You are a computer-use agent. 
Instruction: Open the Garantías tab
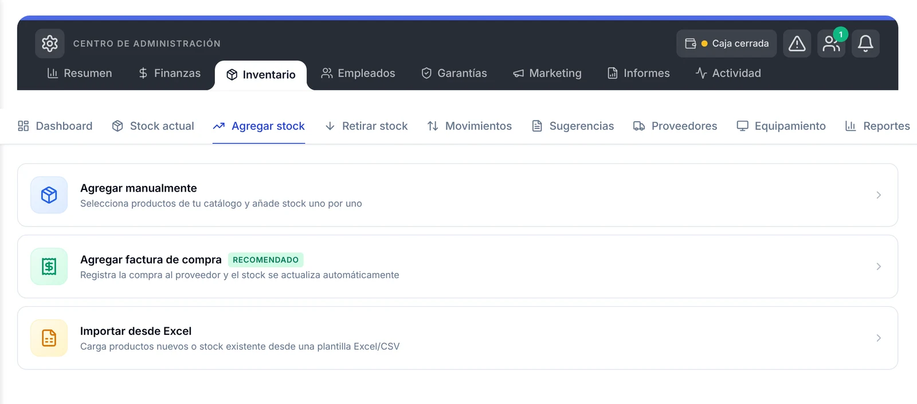click(x=454, y=73)
